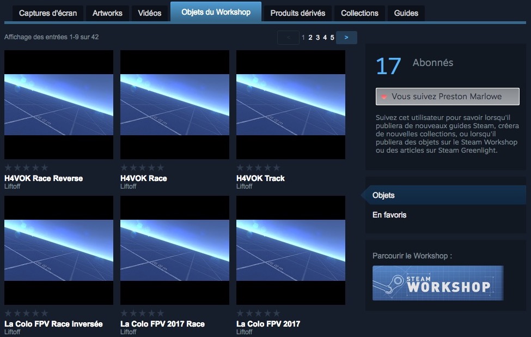Click the La Colo FPV 2017 title
This screenshot has width=531, height=337.
pyautogui.click(x=268, y=324)
